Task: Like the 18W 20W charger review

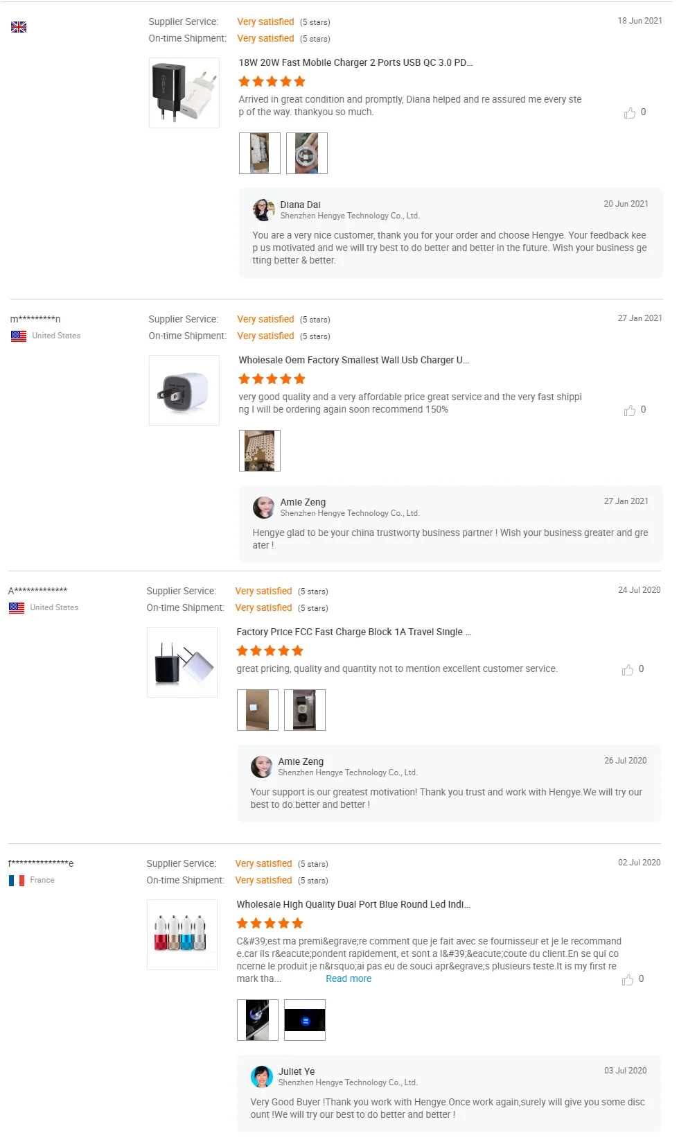Action: tap(630, 113)
